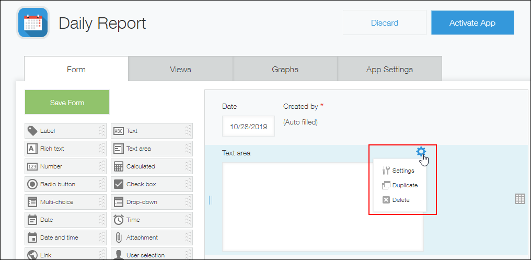Pick the Number field
The image size is (531, 260).
tap(65, 166)
